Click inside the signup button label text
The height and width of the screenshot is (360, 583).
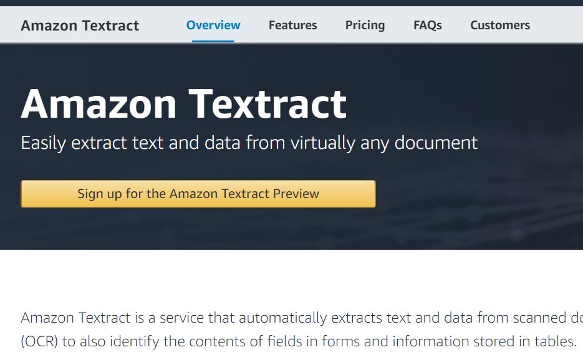[198, 194]
